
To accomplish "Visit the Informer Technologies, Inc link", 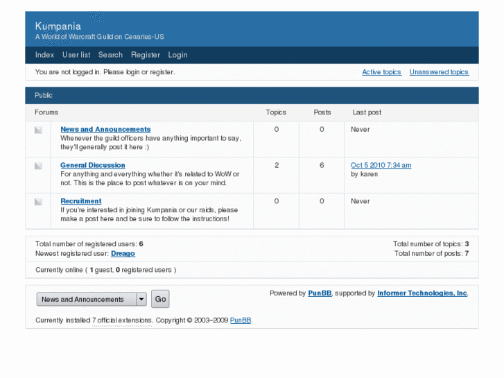I will (422, 293).
